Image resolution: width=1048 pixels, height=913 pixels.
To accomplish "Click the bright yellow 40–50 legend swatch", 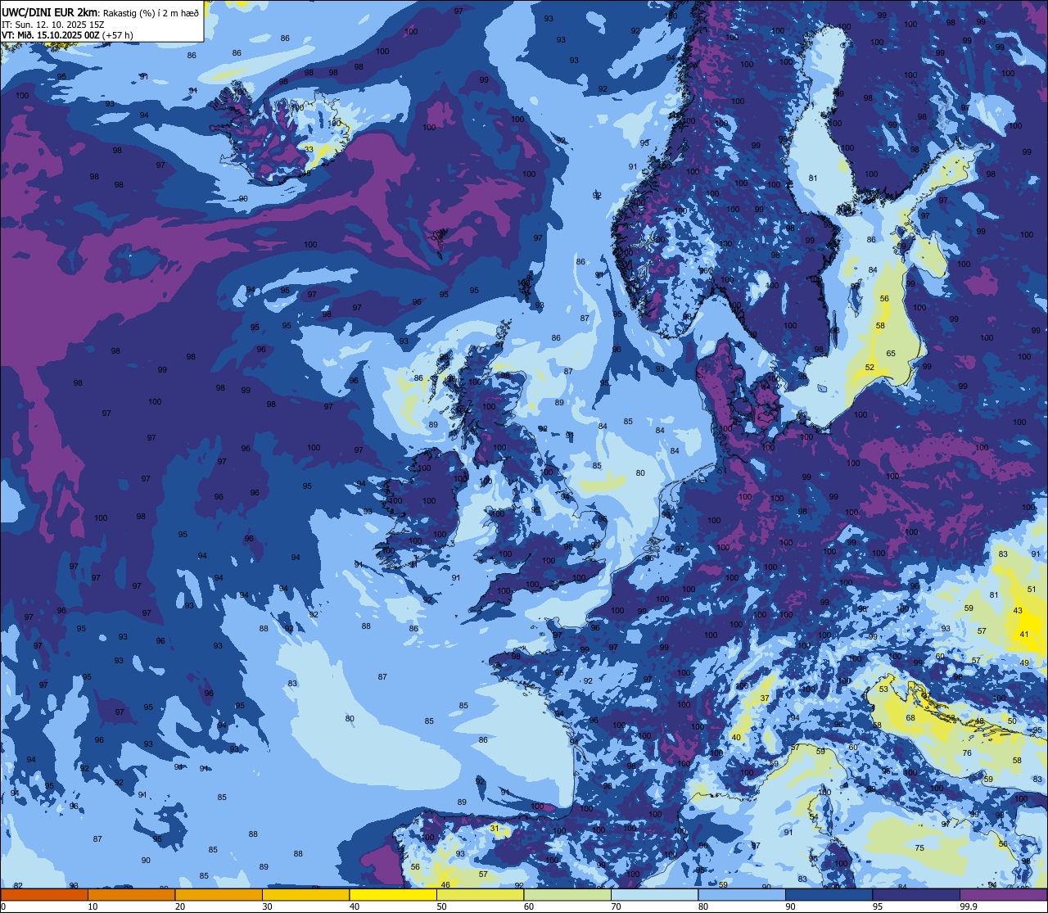I will (393, 894).
